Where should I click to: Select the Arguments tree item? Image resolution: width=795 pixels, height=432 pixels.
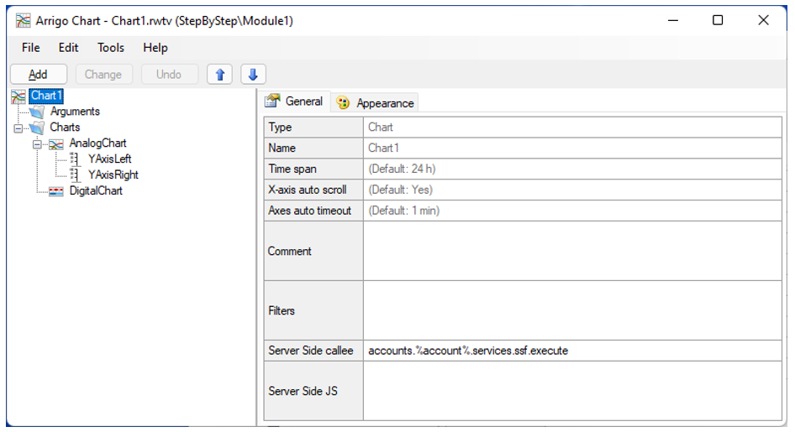(x=75, y=112)
